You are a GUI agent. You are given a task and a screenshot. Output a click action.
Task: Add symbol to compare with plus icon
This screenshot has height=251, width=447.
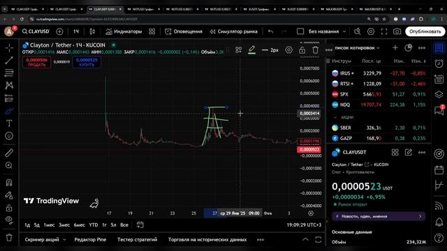(x=59, y=31)
